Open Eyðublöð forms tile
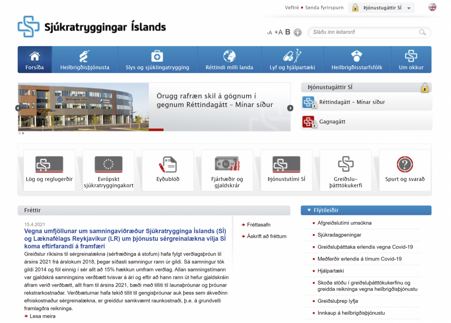This screenshot has width=451, height=323. 168,170
